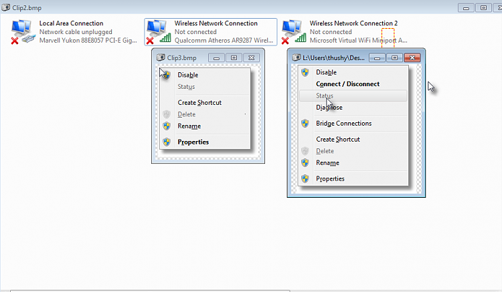Open bold Properties in the Clip3.bmp menu
The height and width of the screenshot is (292, 502).
(x=193, y=142)
